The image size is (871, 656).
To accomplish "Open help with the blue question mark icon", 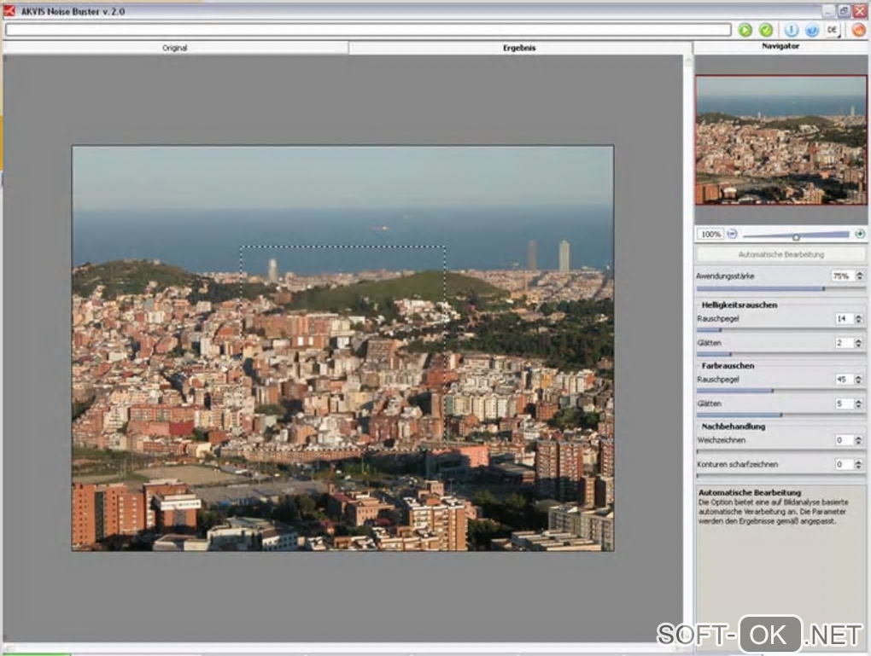I will (811, 30).
